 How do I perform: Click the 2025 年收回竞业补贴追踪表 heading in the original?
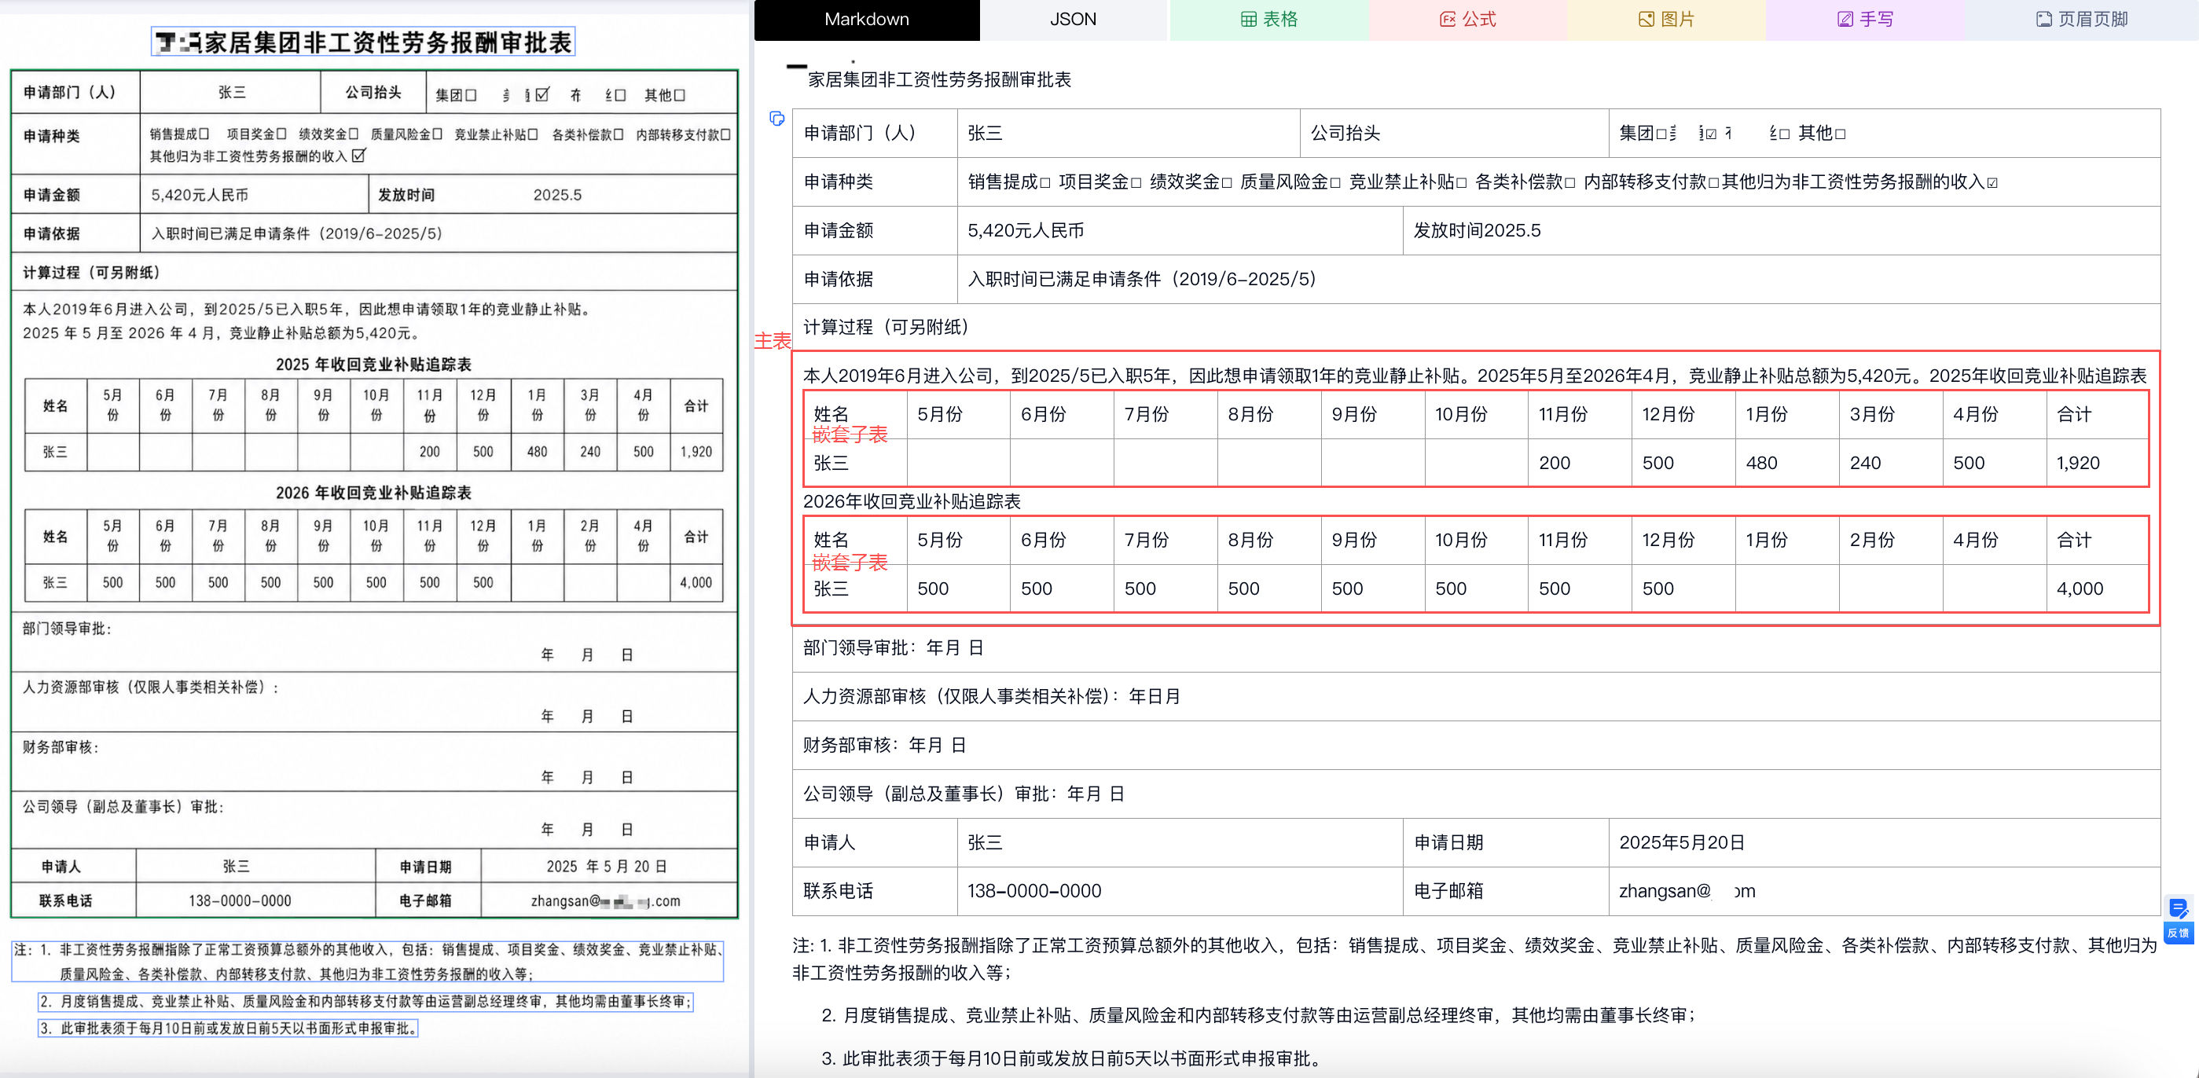pyautogui.click(x=373, y=364)
